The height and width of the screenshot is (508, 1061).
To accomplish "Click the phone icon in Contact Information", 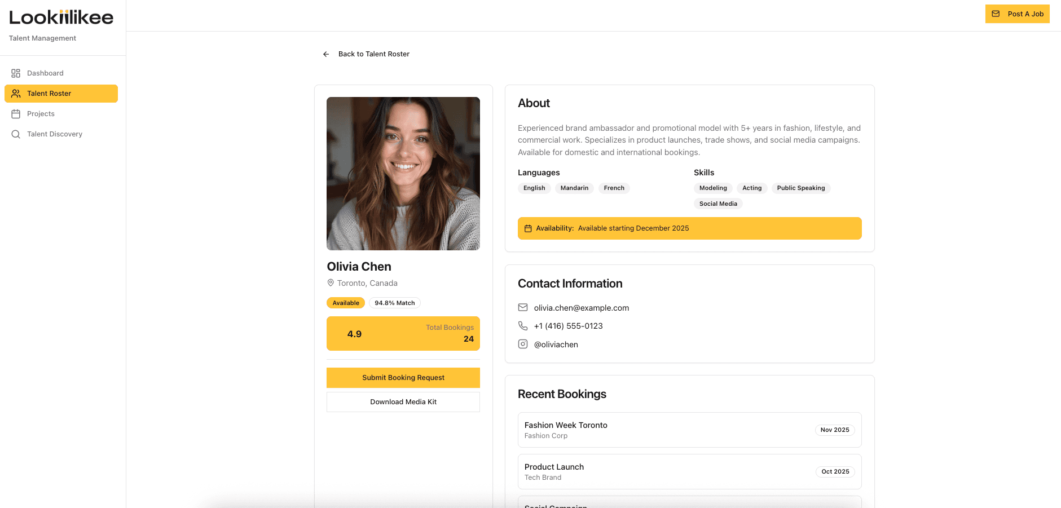I will (x=523, y=326).
